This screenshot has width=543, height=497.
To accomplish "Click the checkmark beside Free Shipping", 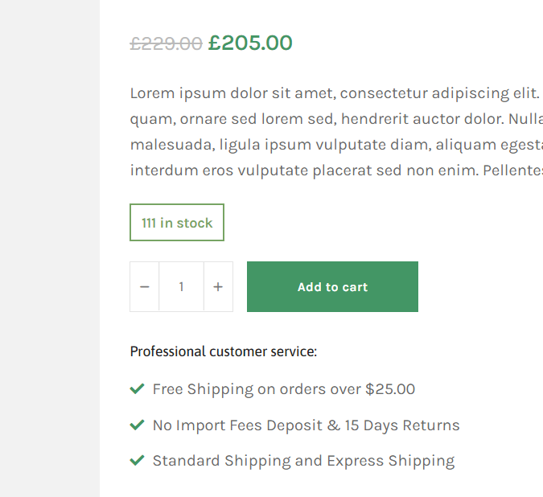I will point(137,389).
